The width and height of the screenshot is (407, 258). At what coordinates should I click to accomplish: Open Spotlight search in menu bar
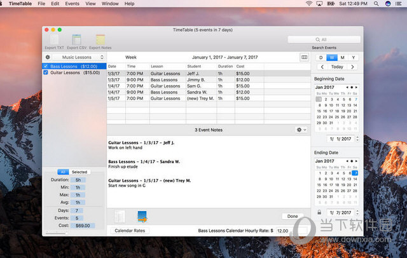click(376, 4)
